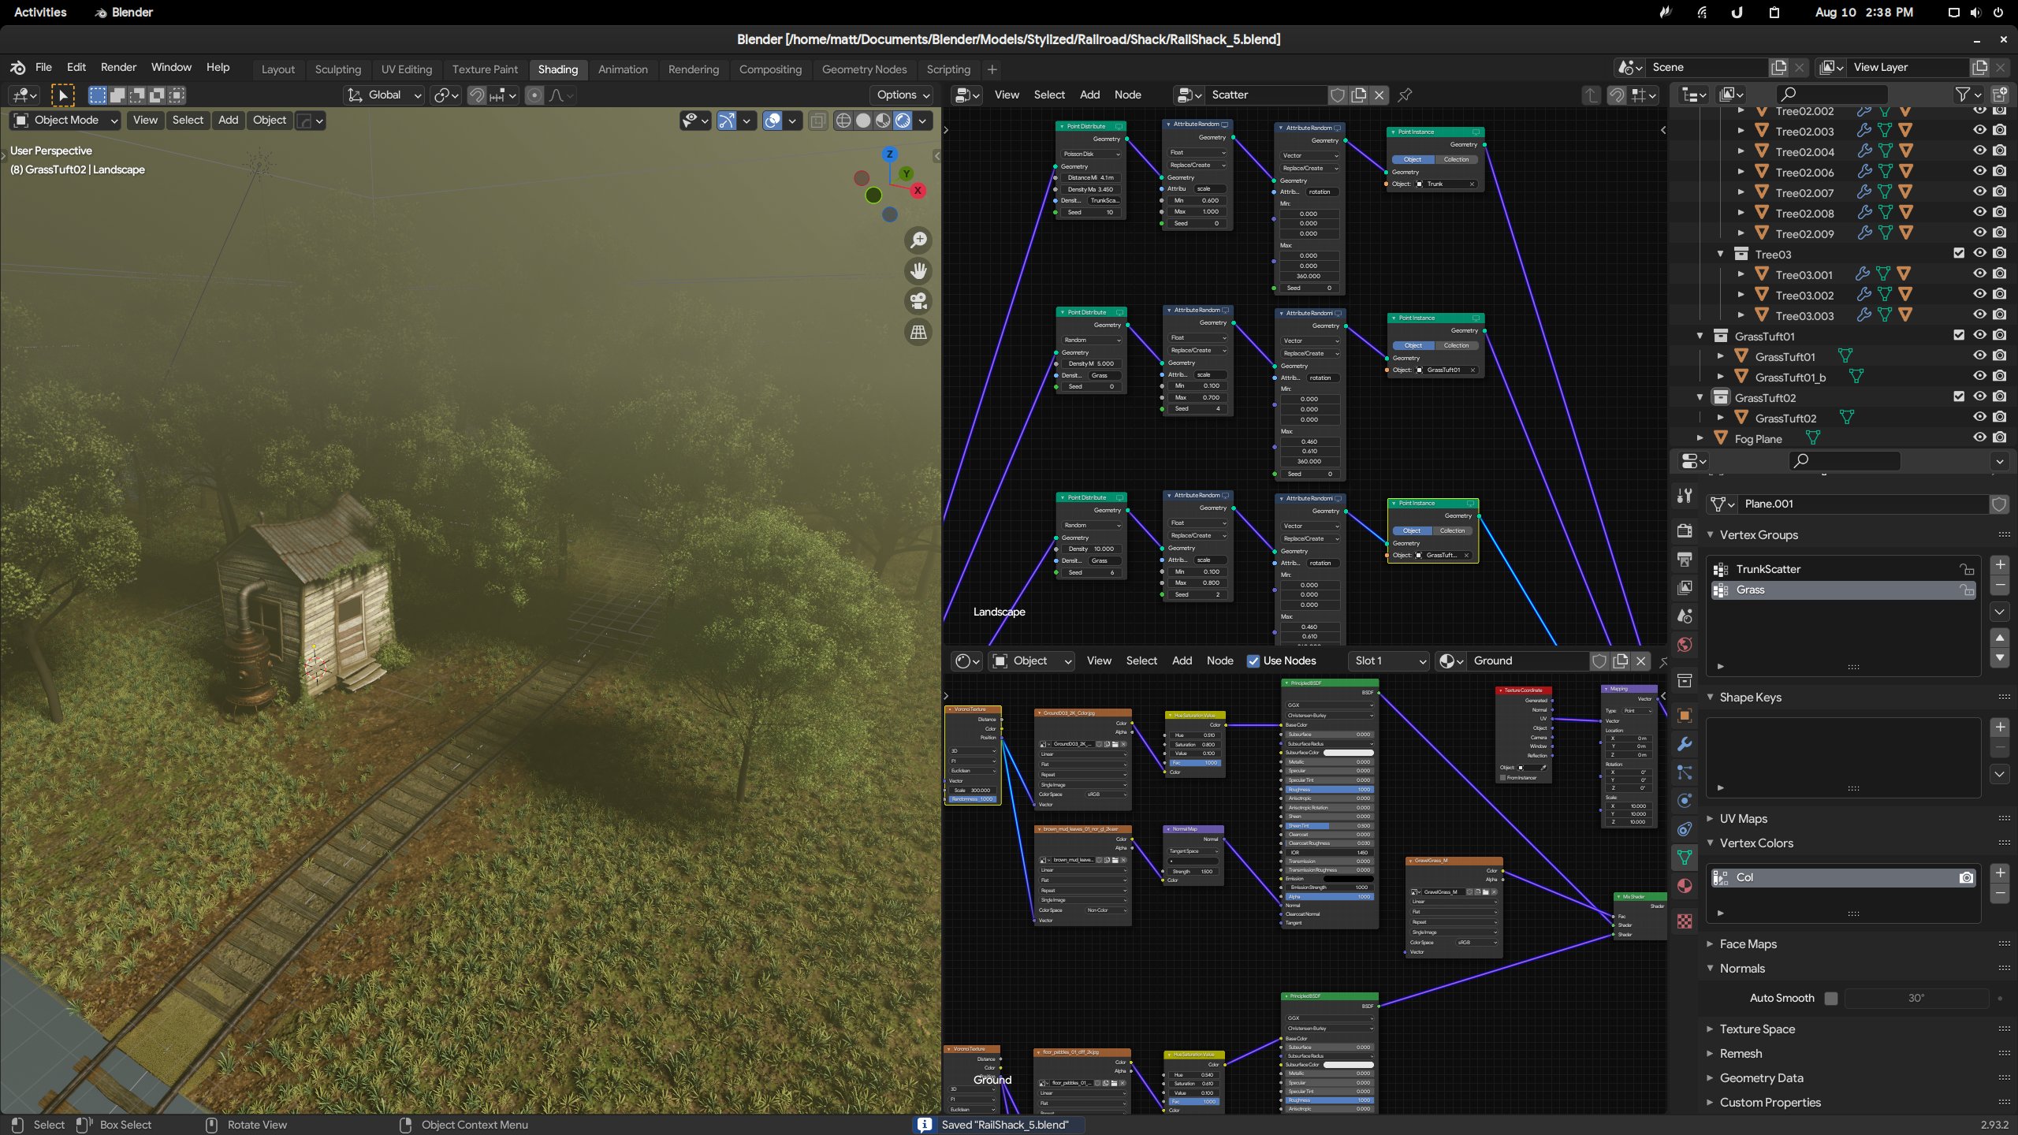Viewport: 2018px width, 1135px height.
Task: Click Add in the shader editor header
Action: pos(1182,661)
